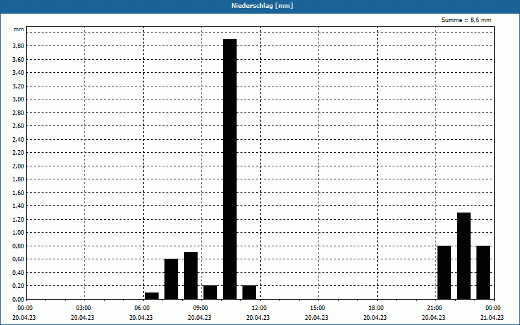Click the '0,20' y-axis label
The width and height of the screenshot is (520, 325).
(x=18, y=286)
